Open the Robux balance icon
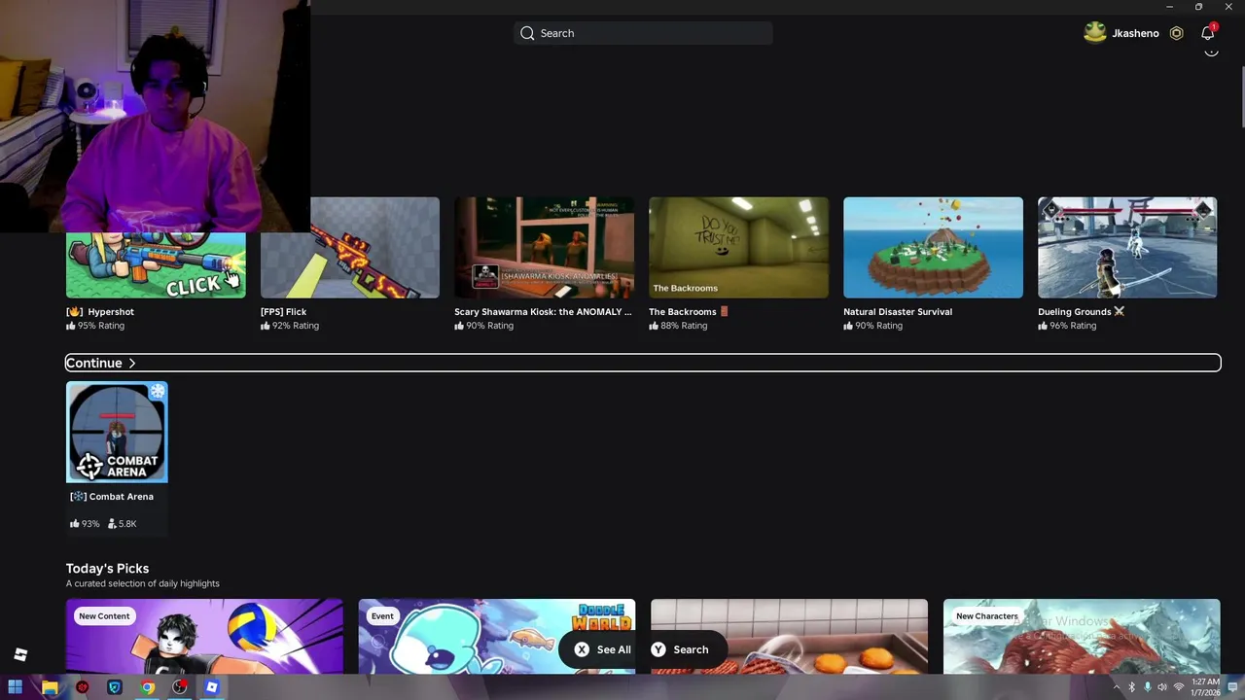This screenshot has height=700, width=1245. pos(1176,33)
